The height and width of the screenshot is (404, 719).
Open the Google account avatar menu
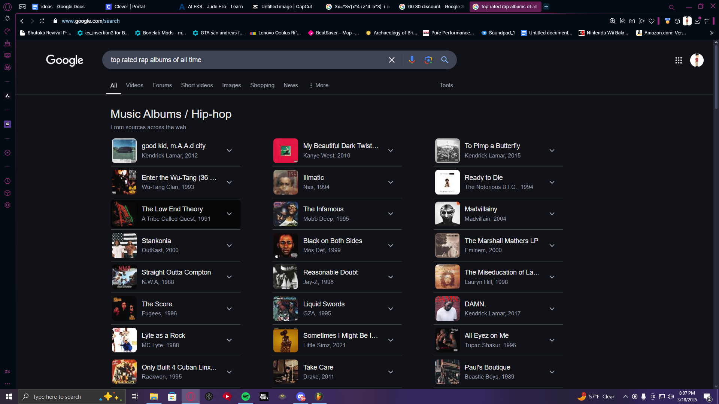click(x=697, y=60)
